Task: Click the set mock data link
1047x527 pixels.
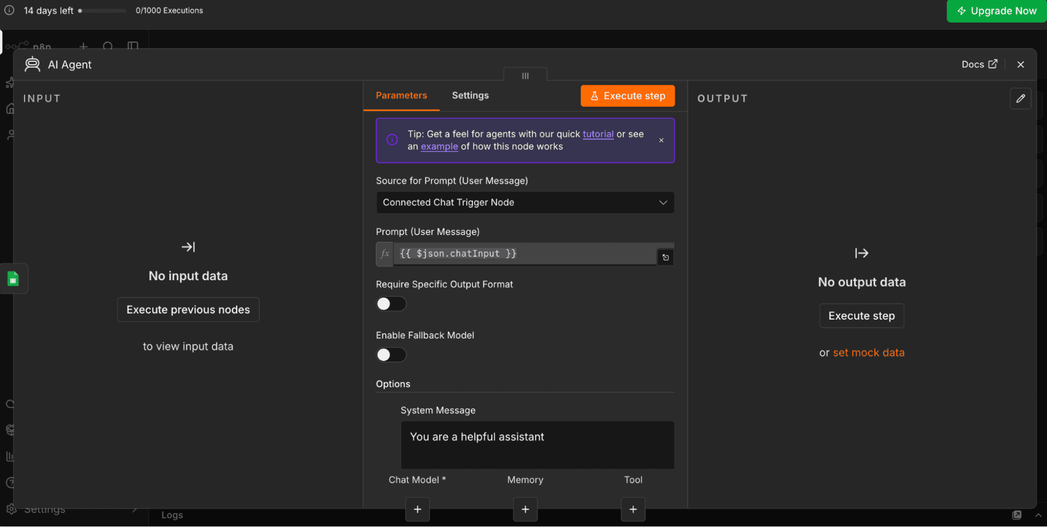Action: point(868,353)
